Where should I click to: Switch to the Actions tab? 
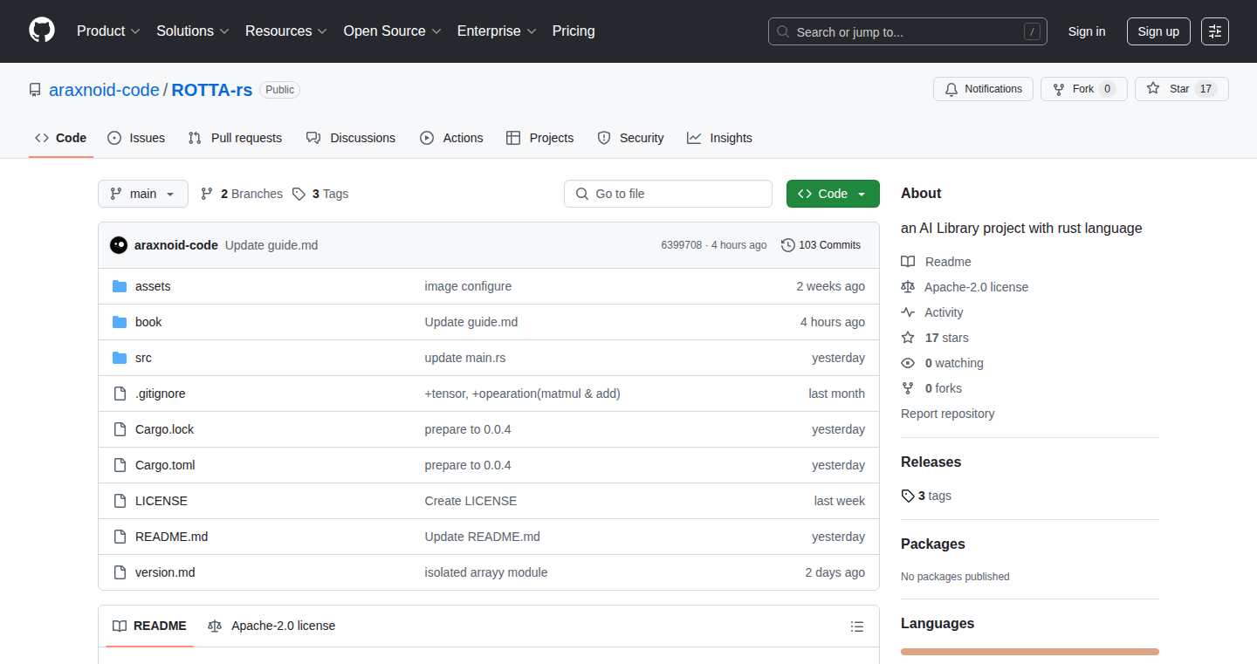451,138
